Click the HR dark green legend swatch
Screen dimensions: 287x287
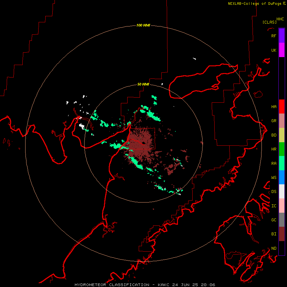click(282, 149)
